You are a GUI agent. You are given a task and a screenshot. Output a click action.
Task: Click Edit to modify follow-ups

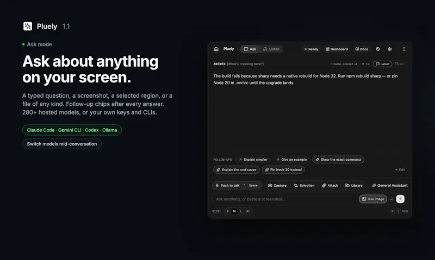tap(400, 170)
